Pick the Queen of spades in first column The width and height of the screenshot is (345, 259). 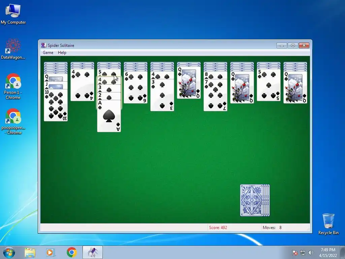[x=56, y=78]
